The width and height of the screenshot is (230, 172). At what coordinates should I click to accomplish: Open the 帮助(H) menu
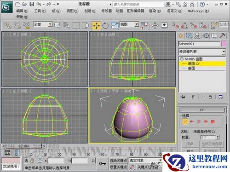[x=22, y=17]
